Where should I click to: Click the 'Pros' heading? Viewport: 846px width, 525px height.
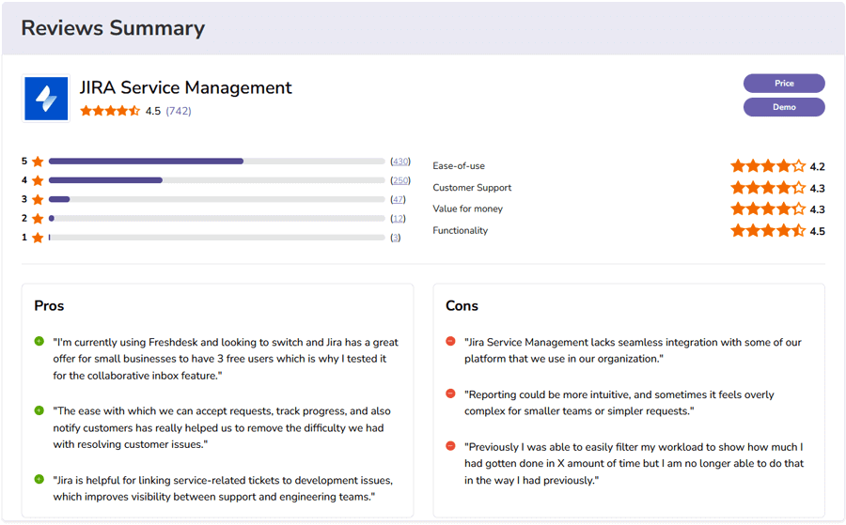pos(49,305)
